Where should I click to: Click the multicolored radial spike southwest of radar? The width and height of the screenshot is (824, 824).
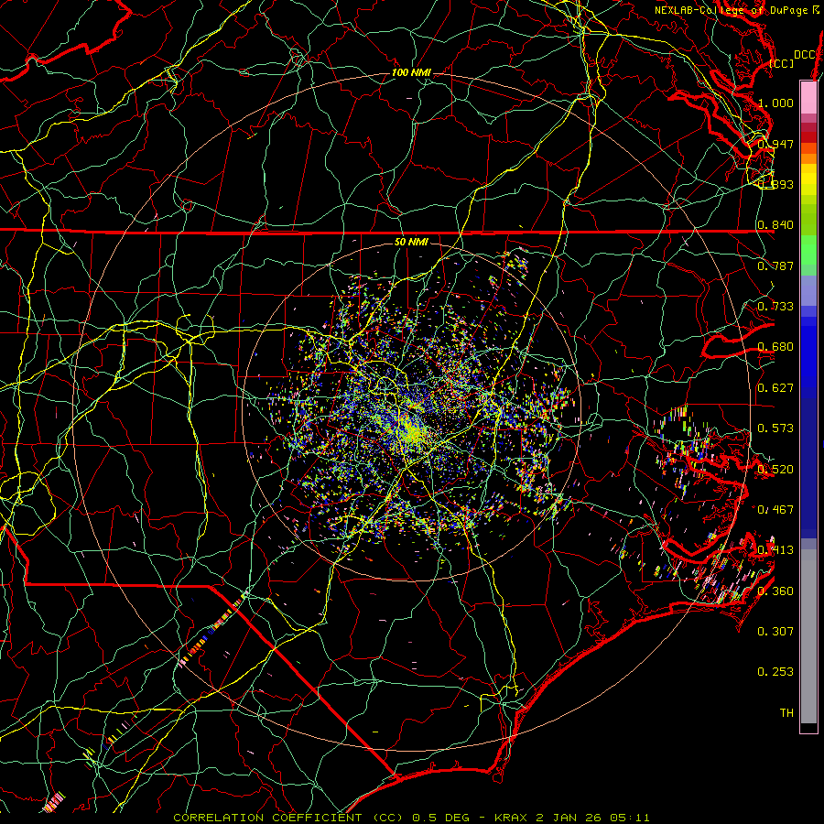(x=212, y=631)
